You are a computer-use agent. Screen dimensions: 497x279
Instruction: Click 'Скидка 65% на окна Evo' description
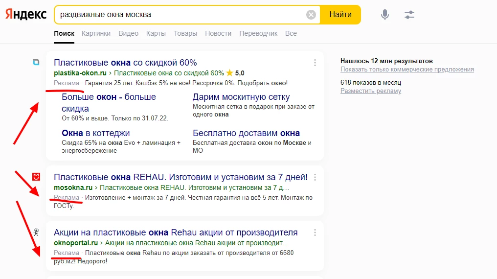(121, 146)
